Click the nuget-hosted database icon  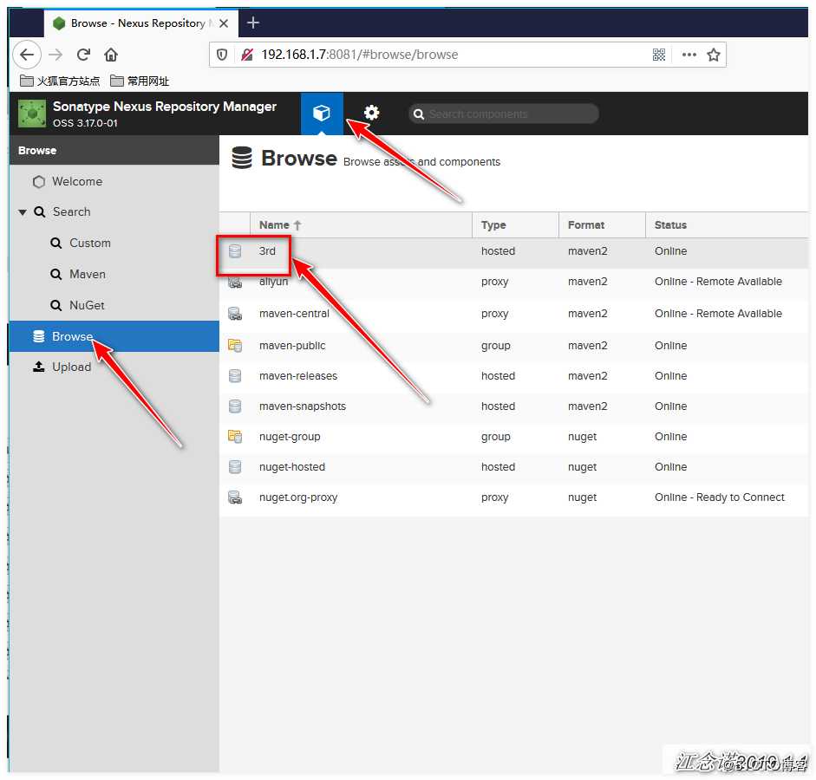click(x=235, y=467)
